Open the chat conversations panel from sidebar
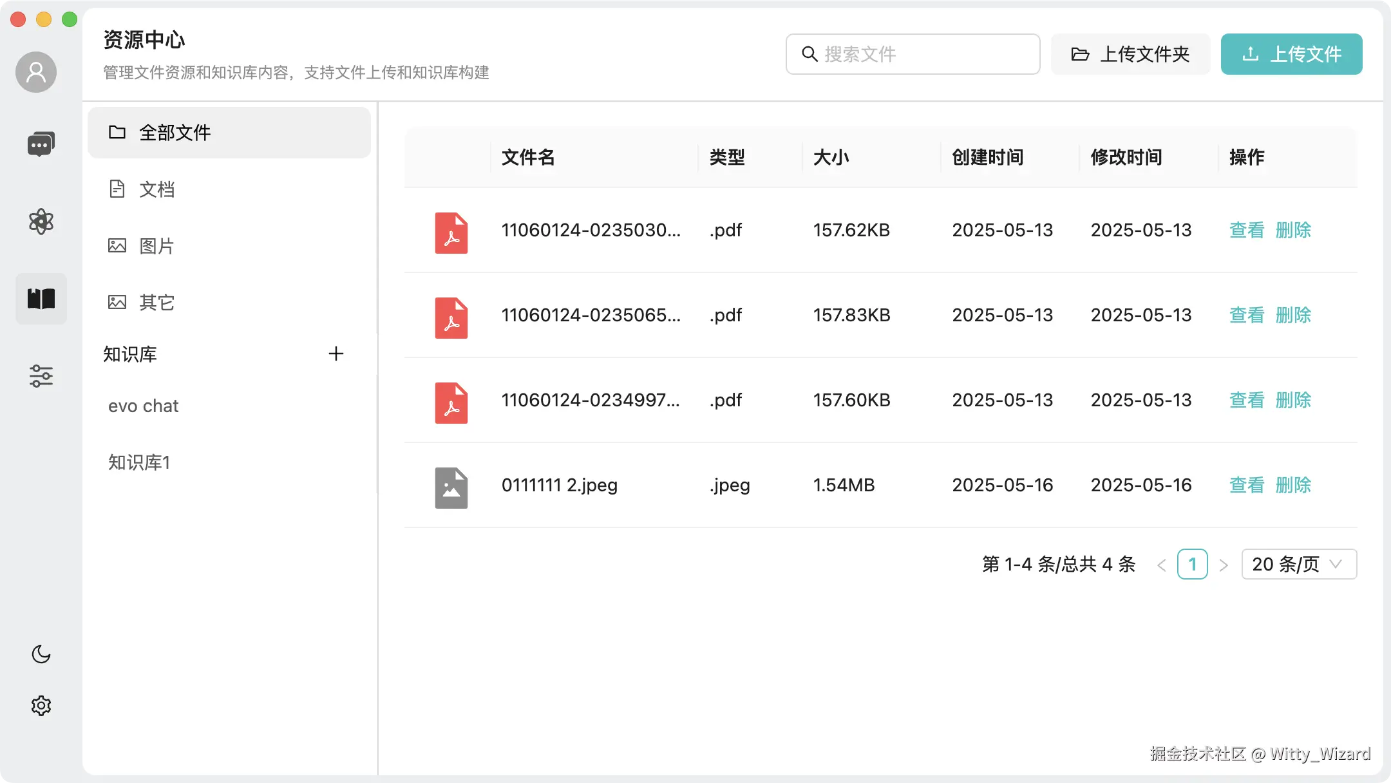 click(x=41, y=143)
